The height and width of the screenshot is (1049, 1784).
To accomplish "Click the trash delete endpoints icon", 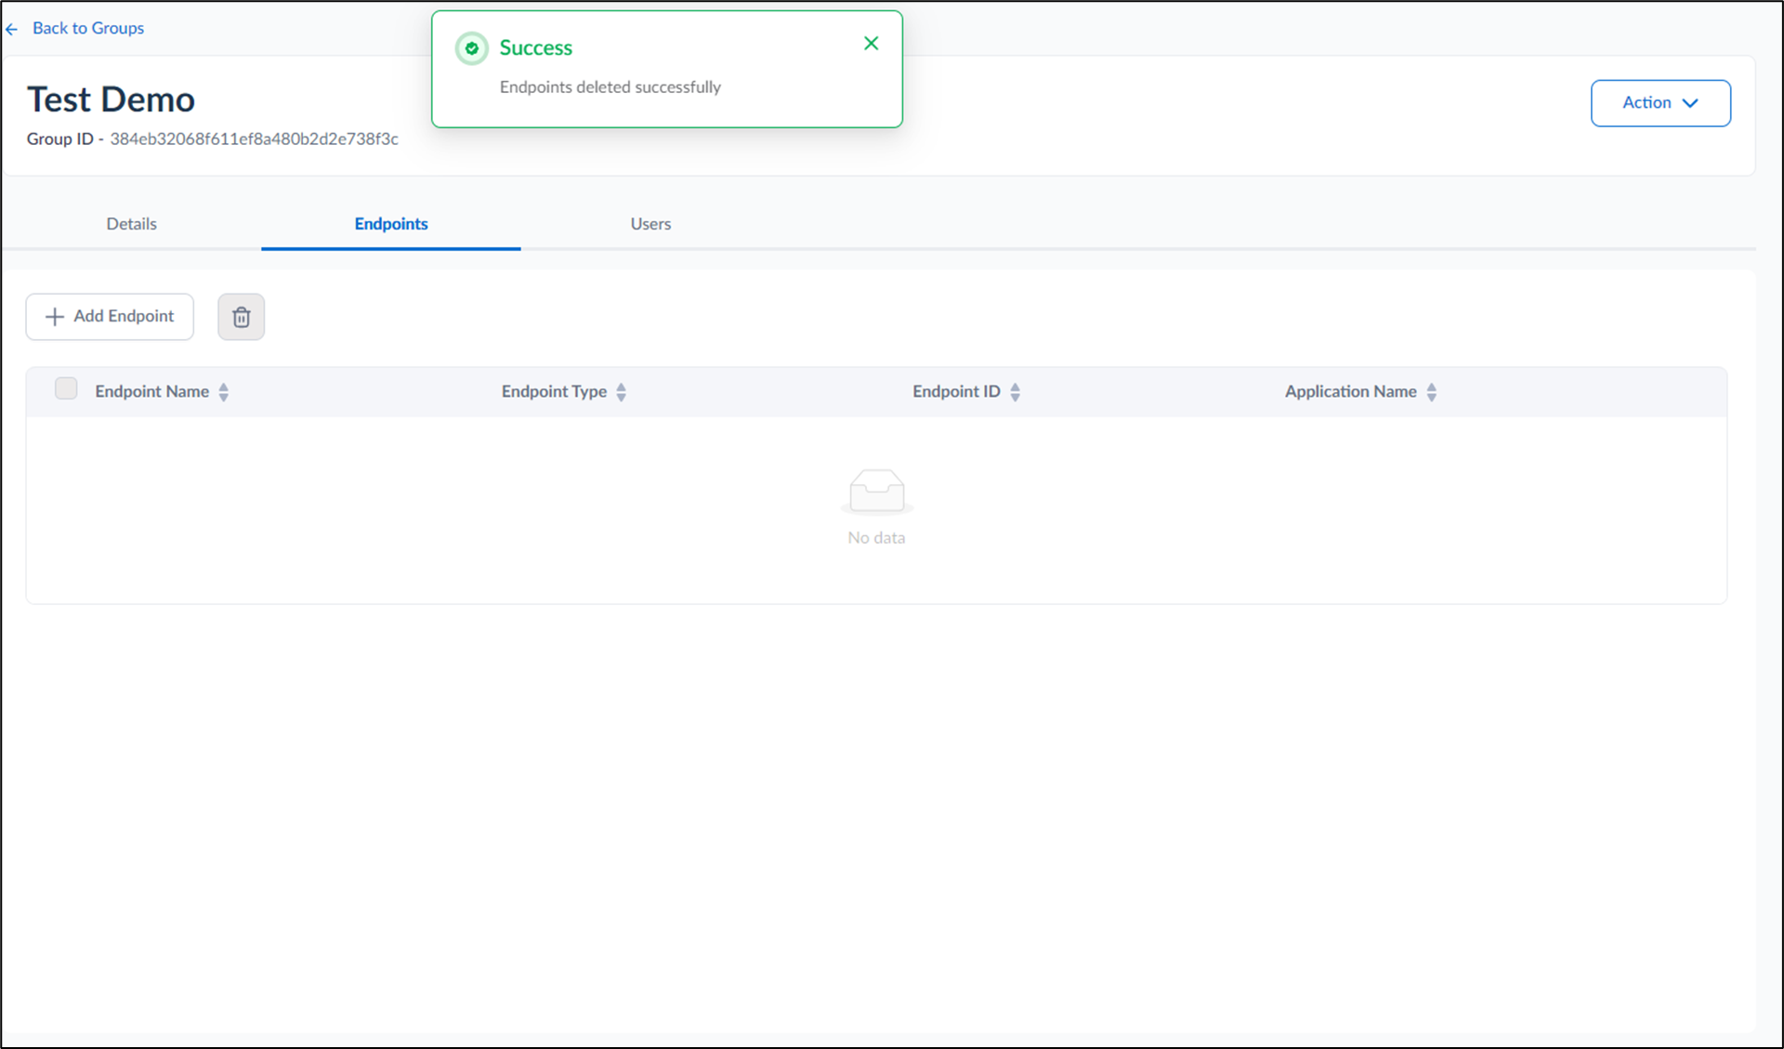I will click(x=241, y=317).
